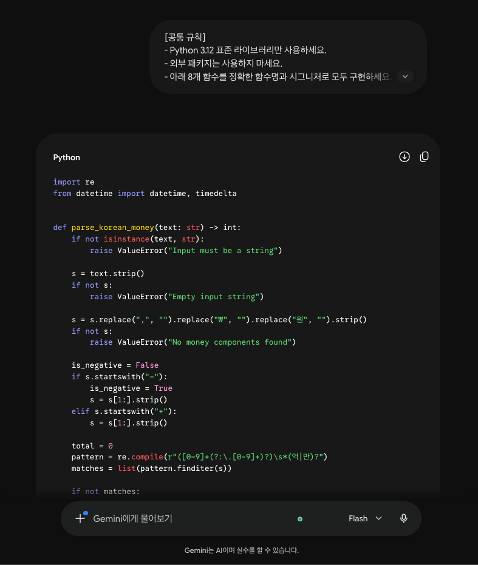The width and height of the screenshot is (478, 565).
Task: Click the teal status dot in input bar
Action: 300,519
